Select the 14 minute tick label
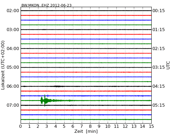The image size is (172, 137). tap(142, 126)
